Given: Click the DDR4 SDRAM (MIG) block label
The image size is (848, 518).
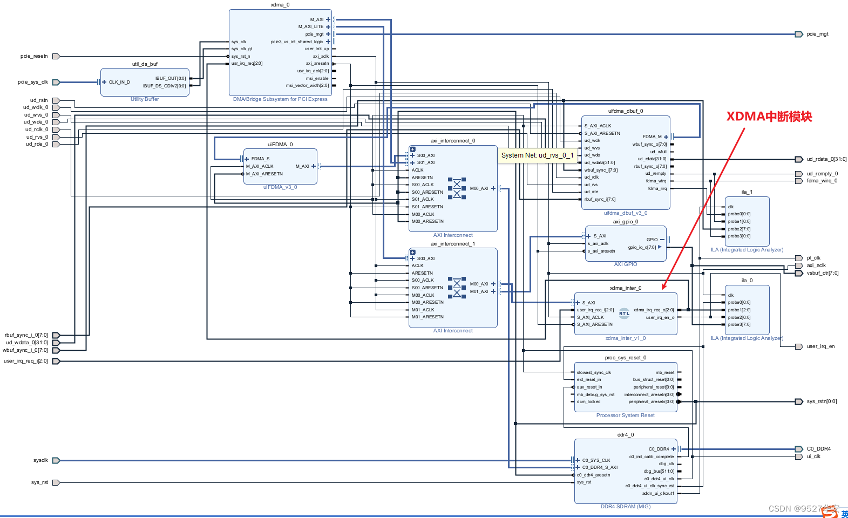Looking at the screenshot, I should click(626, 507).
